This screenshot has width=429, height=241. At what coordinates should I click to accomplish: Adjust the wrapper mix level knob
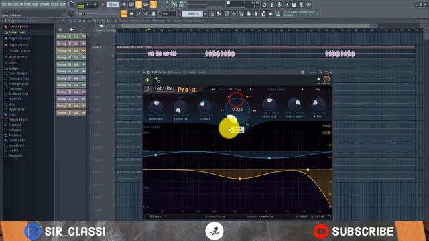pyautogui.click(x=326, y=79)
